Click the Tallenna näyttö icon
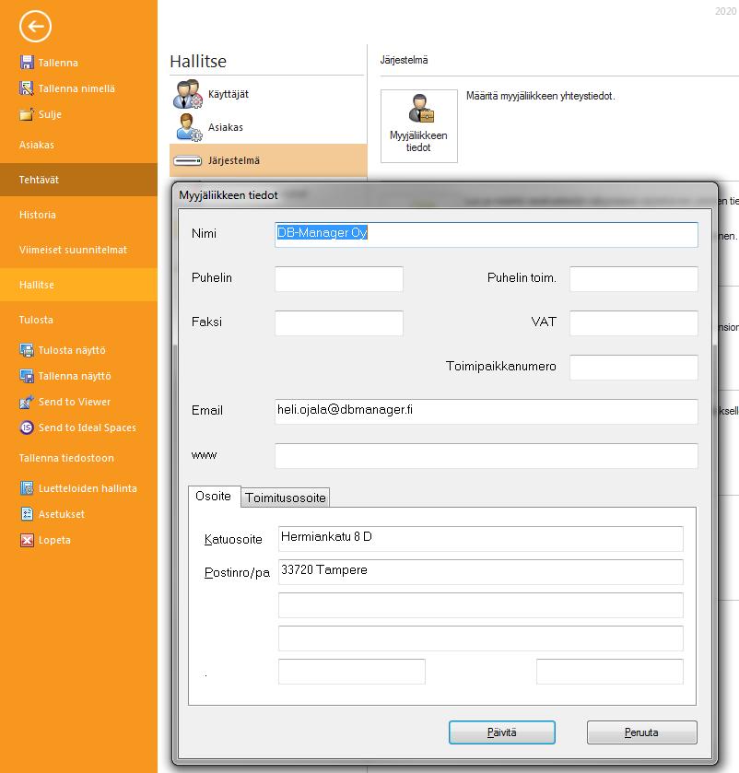Viewport: 739px width, 773px height. coord(27,376)
